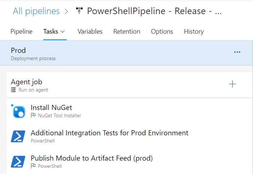Click breadcrumb chevron after All pipelines
The height and width of the screenshot is (174, 253).
coord(66,11)
